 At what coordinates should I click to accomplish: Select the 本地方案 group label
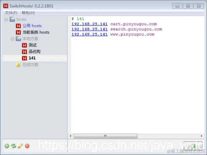pos(30,39)
